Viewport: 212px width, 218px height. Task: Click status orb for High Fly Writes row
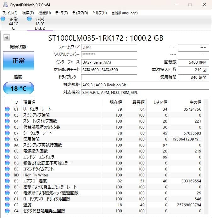[7, 175]
